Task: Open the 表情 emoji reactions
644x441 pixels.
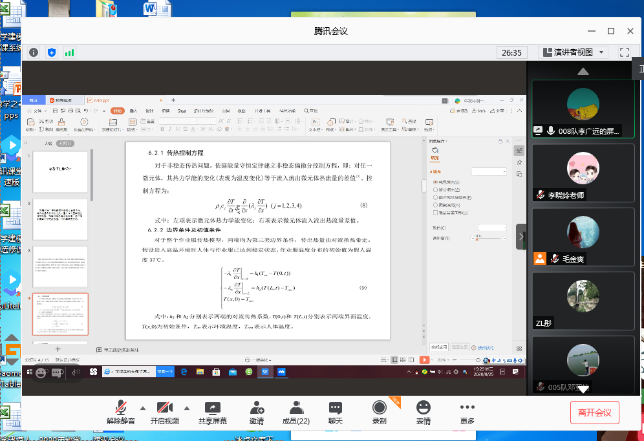Action: point(424,412)
